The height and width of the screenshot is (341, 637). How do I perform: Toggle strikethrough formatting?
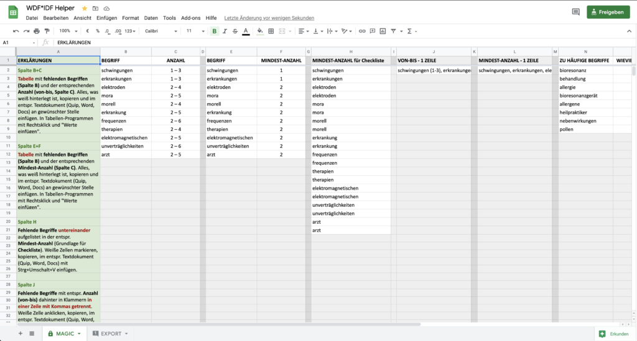pyautogui.click(x=235, y=30)
